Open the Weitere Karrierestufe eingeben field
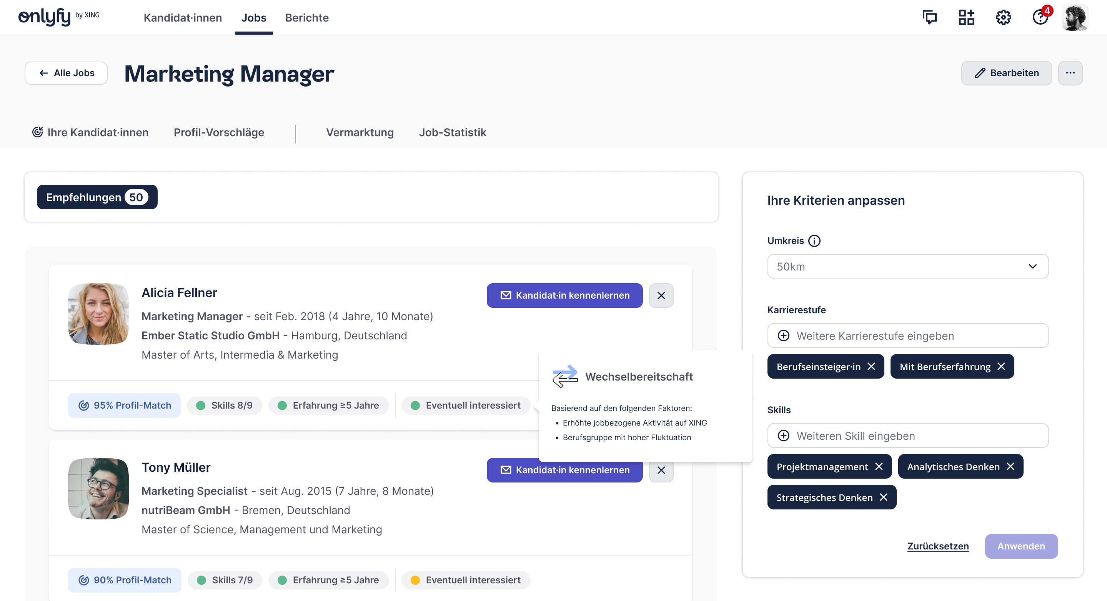Image resolution: width=1107 pixels, height=601 pixels. pyautogui.click(x=907, y=336)
